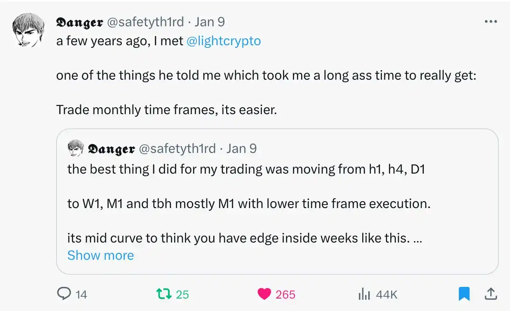The width and height of the screenshot is (510, 311).
Task: Click the 25 reposts count
Action: click(x=183, y=294)
